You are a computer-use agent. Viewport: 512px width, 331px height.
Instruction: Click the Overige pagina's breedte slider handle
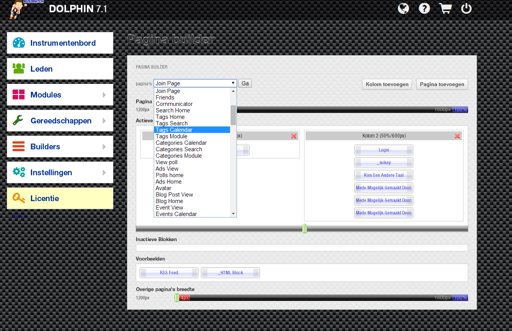177,297
